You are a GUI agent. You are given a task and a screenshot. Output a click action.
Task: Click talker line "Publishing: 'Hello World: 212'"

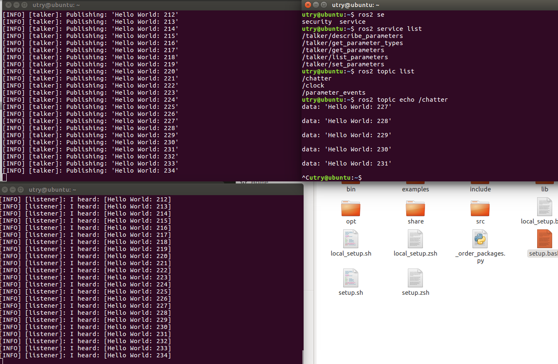(90, 15)
